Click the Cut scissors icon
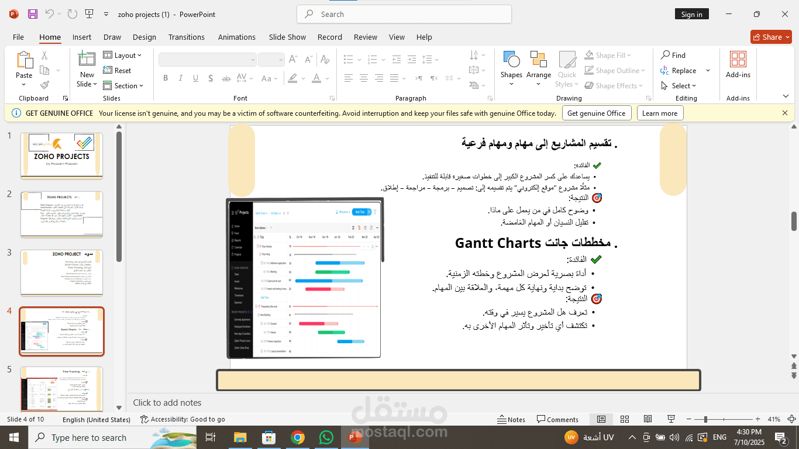 tap(44, 56)
